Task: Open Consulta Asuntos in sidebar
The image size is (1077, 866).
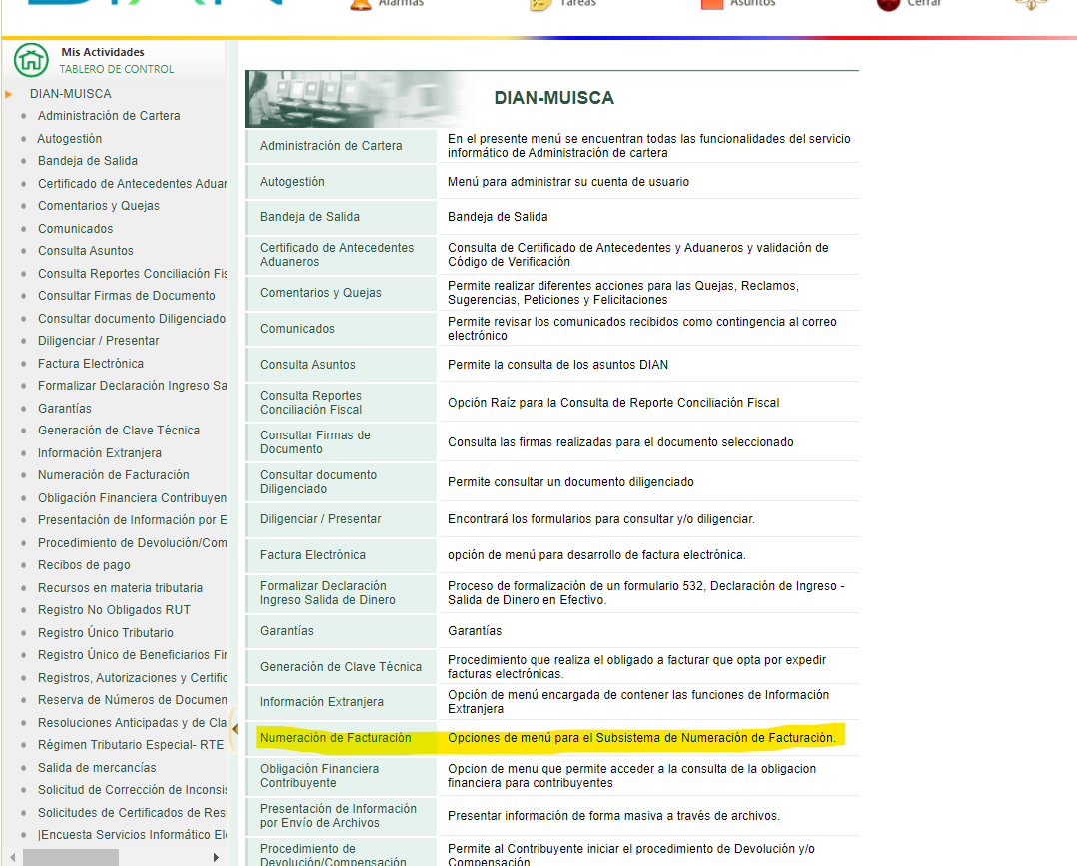Action: coord(85,250)
